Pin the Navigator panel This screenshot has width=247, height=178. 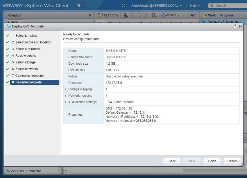(x=90, y=15)
